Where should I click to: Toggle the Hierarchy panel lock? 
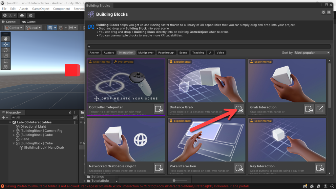tap(70, 112)
